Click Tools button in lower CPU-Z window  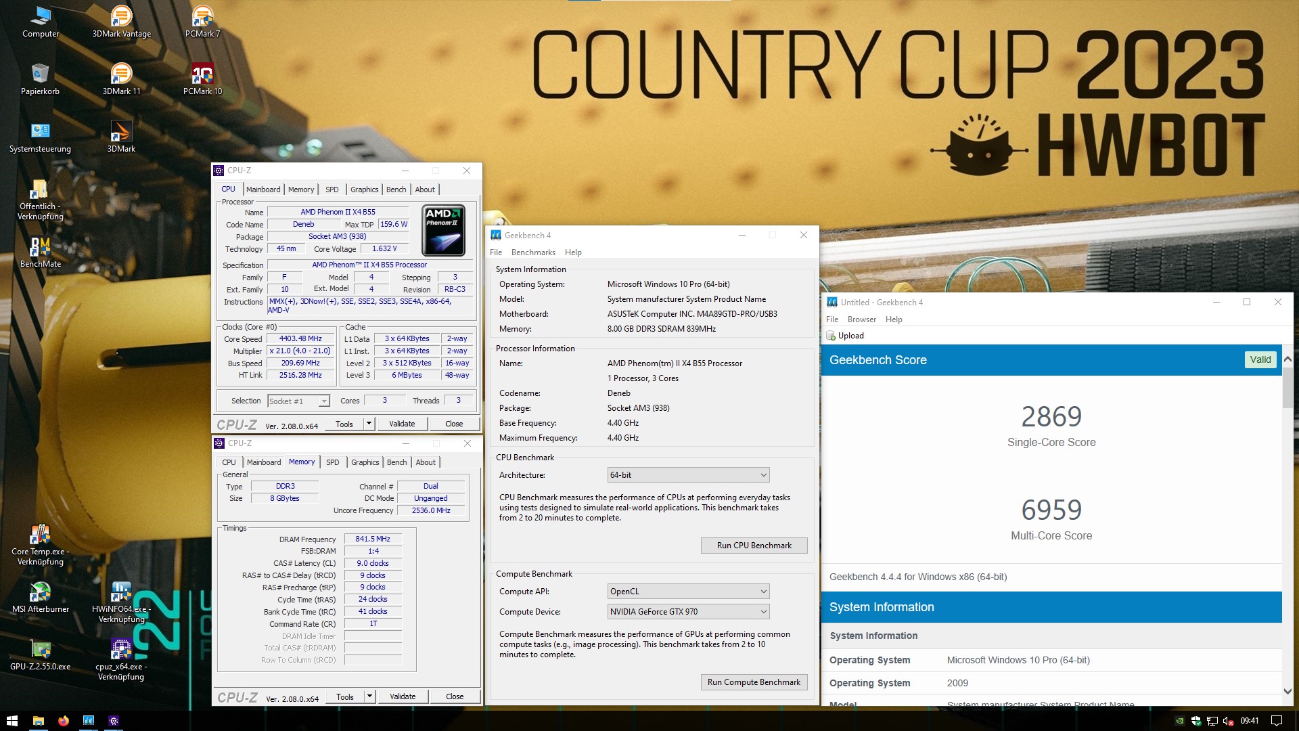pyautogui.click(x=345, y=696)
